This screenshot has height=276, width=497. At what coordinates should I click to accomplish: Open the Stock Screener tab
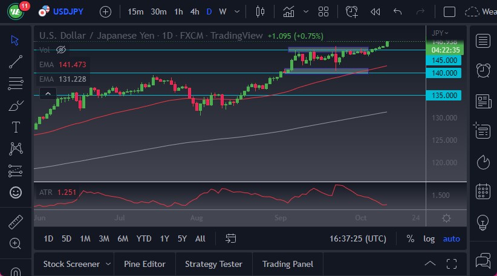pos(71,264)
